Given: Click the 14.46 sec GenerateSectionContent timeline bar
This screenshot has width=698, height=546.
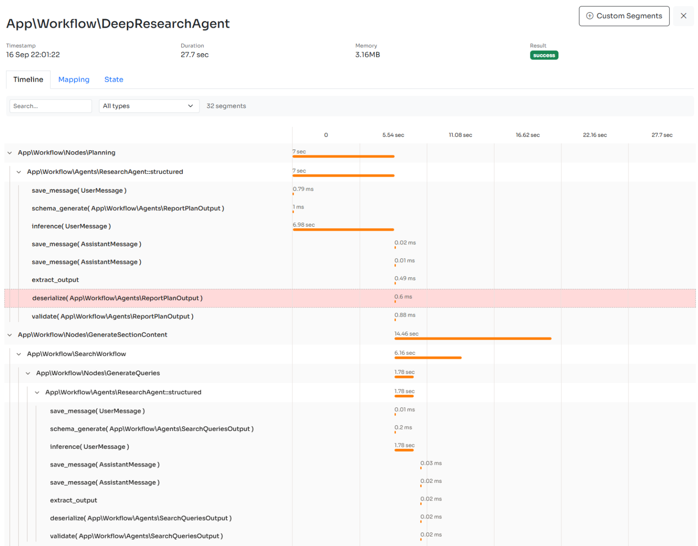Looking at the screenshot, I should tap(473, 338).
